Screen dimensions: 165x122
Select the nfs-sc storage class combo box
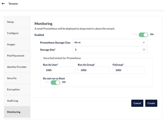110,43
